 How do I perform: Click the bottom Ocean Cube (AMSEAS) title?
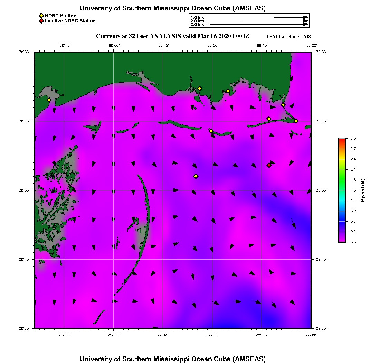click(173, 359)
